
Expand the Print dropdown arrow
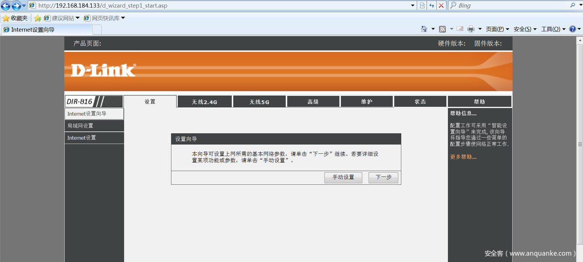[x=480, y=29]
